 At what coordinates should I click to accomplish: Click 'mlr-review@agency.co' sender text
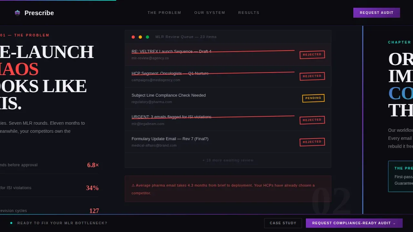click(x=150, y=58)
